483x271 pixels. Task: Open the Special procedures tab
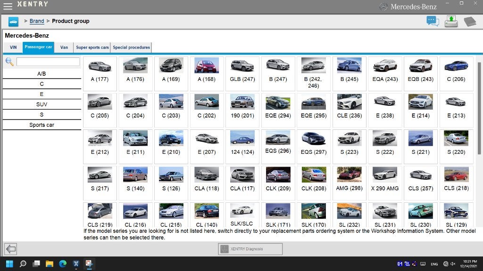[131, 48]
